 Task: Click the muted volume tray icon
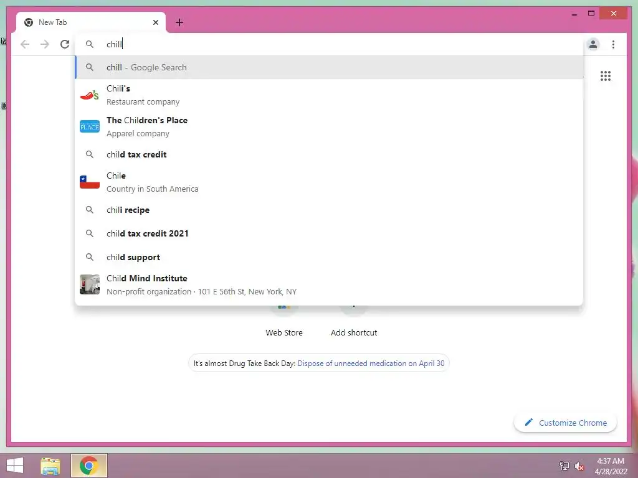pos(579,466)
